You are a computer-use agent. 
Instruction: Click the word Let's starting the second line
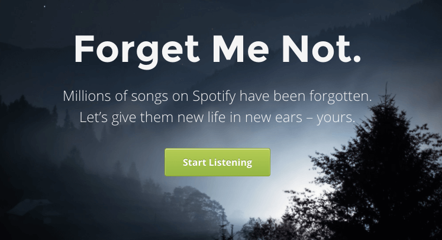coord(93,117)
